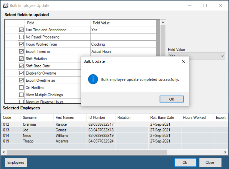Image resolution: width=229 pixels, height=169 pixels.
Task: Sort by the First Names column header
Action: coord(70,118)
